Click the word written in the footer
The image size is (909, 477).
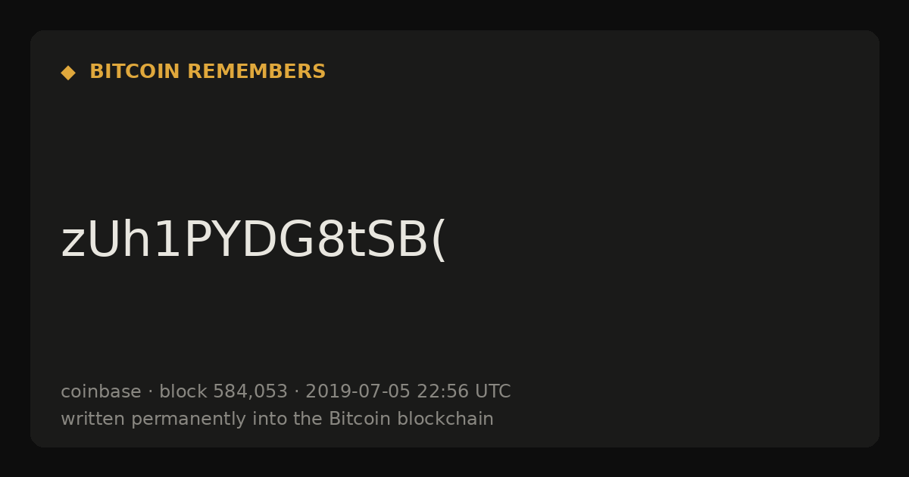93,419
